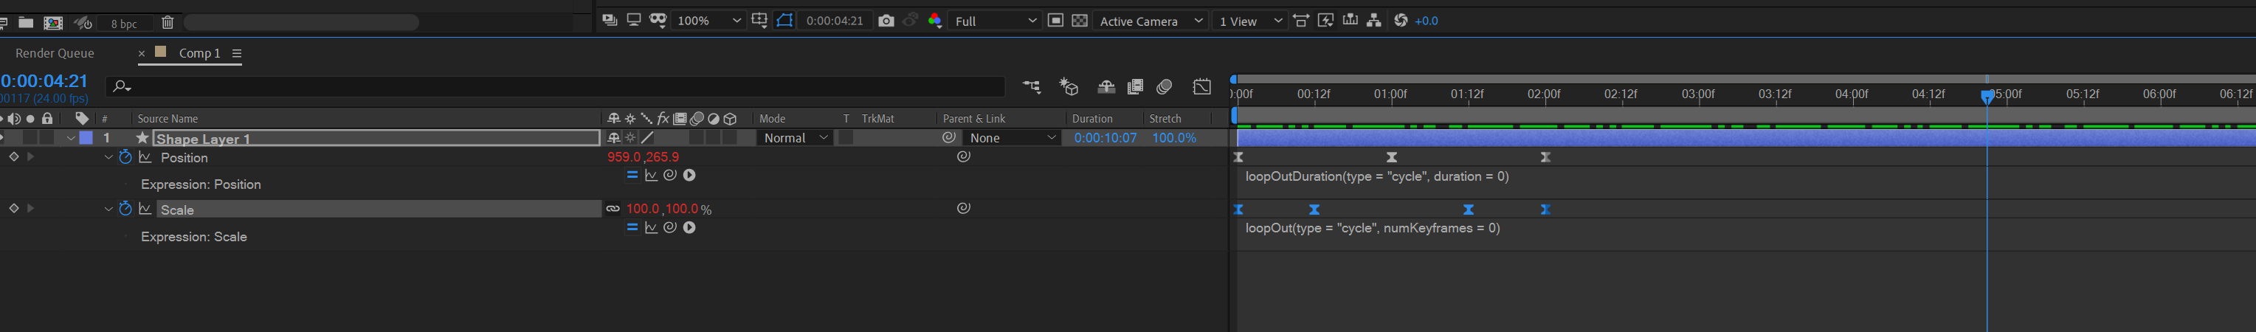
Task: Click the current time indicator playhead
Action: tap(1987, 97)
